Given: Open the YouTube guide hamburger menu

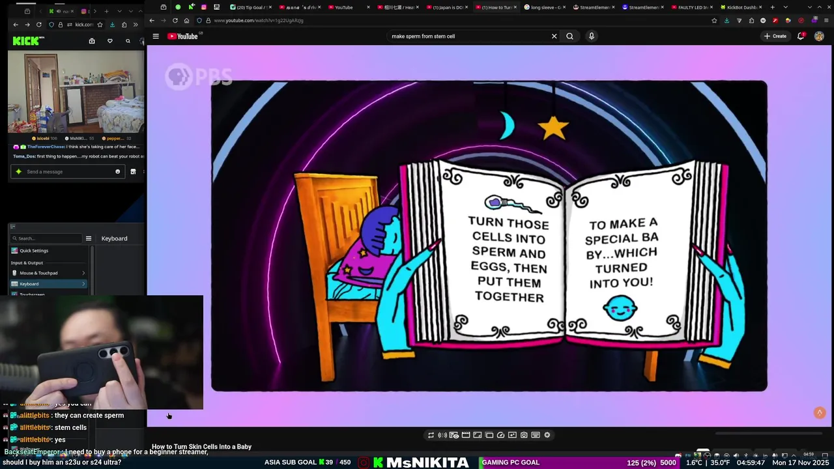Looking at the screenshot, I should [156, 36].
